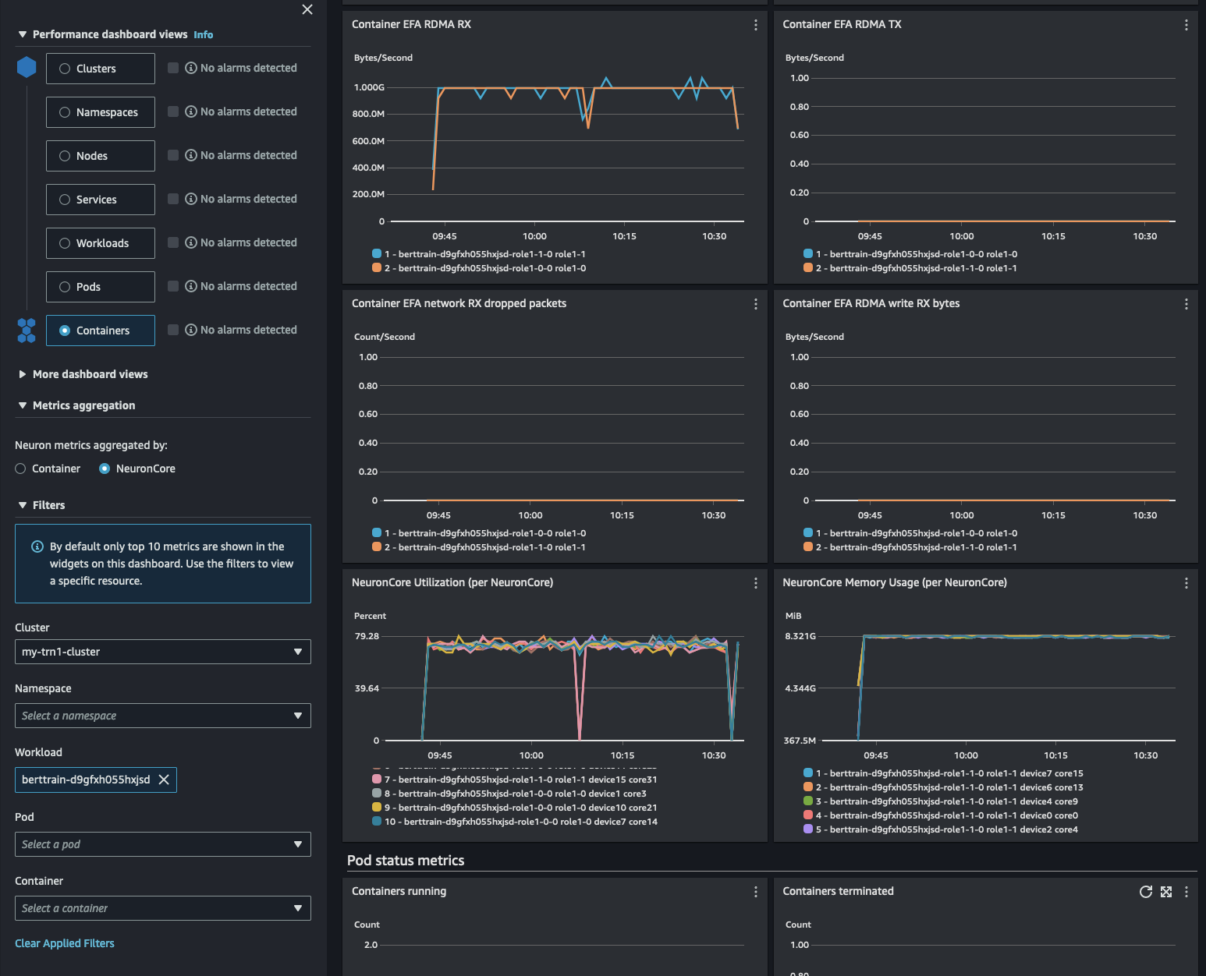
Task: Open NeuronCore Memory Usage widget menu
Action: coord(1186,583)
